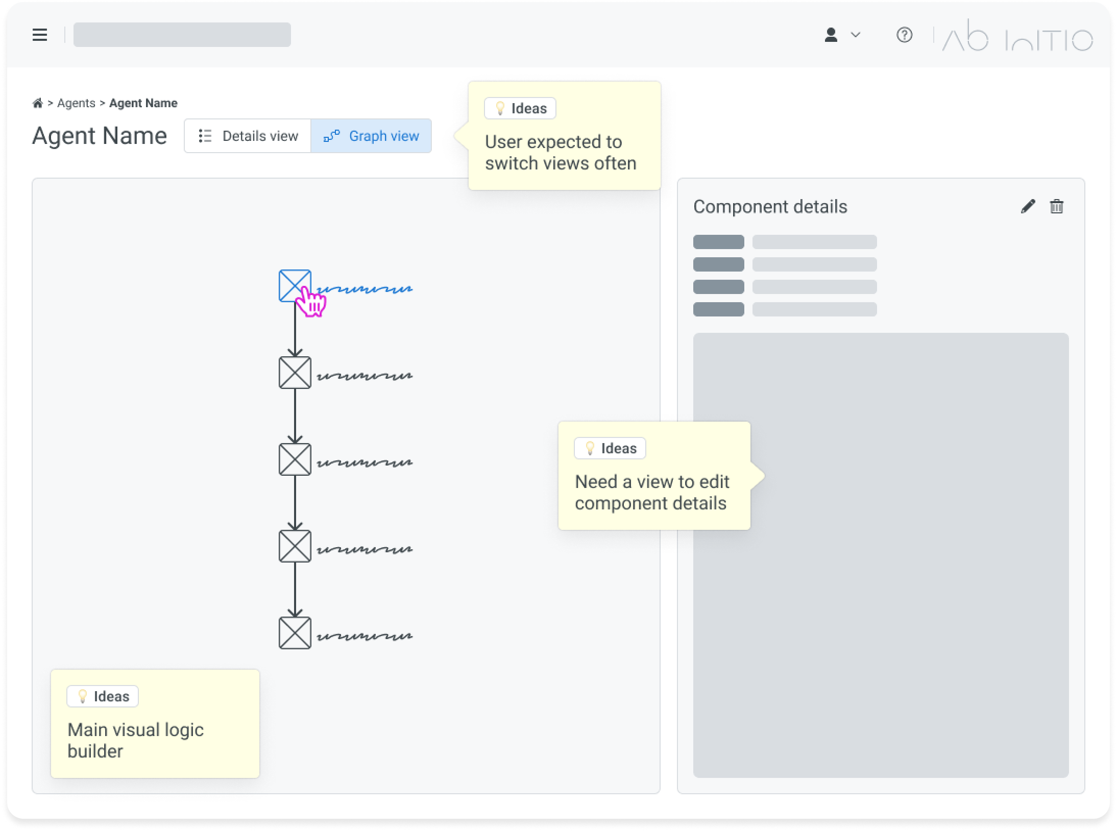Click the header search placeholder field
The width and height of the screenshot is (1117, 831).
182,35
